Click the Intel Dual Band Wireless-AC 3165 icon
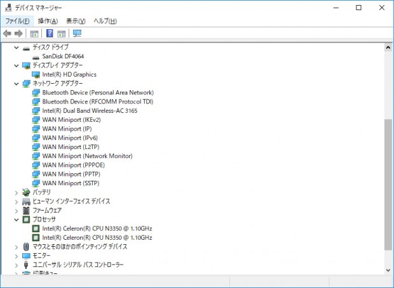Viewport: 394px width, 288px height. pos(36,111)
